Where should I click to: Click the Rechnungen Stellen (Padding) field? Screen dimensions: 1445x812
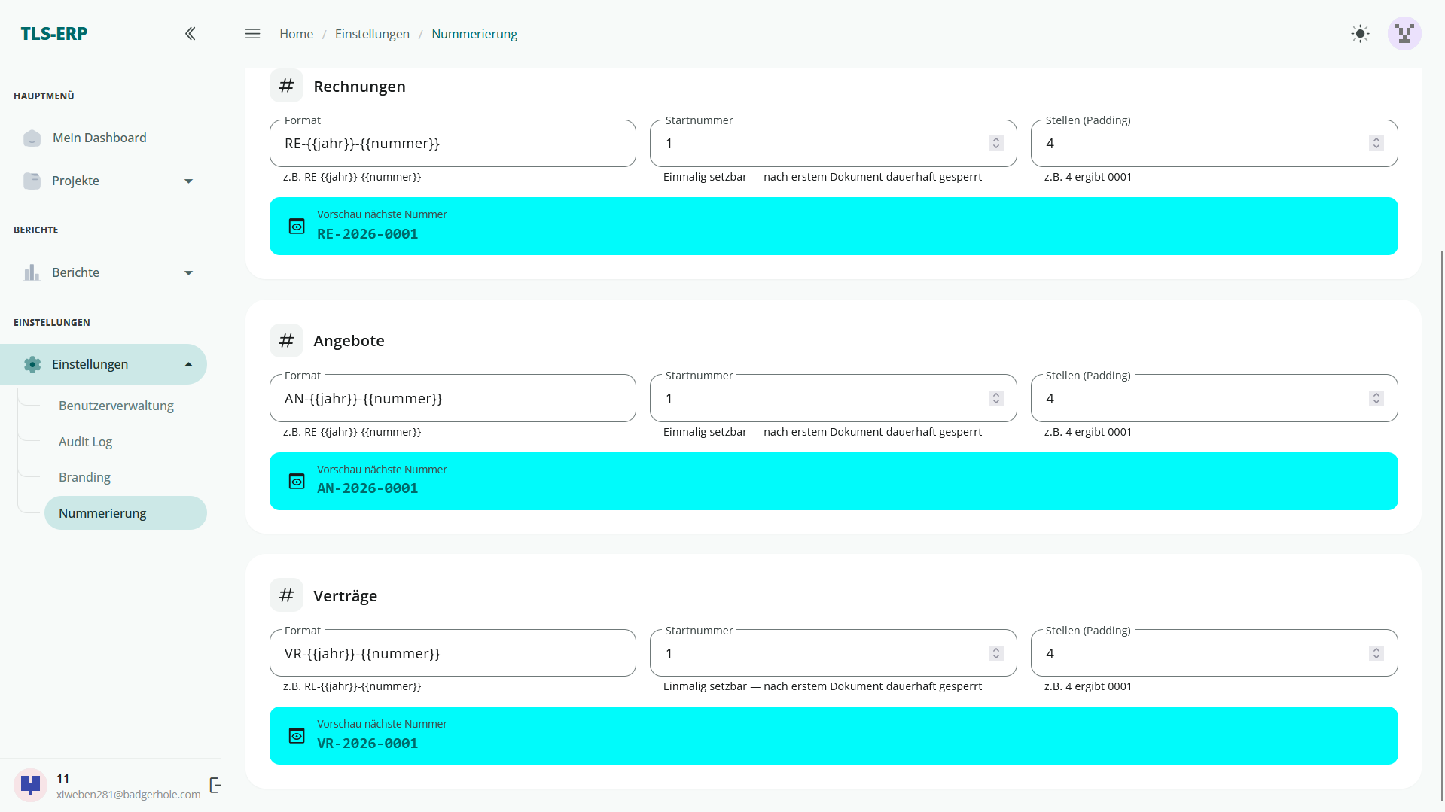1214,144
